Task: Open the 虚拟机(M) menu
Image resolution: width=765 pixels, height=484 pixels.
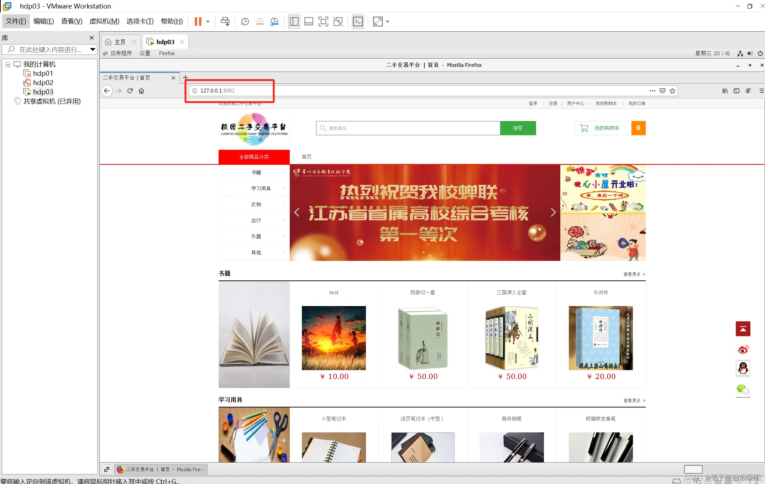Action: click(104, 21)
